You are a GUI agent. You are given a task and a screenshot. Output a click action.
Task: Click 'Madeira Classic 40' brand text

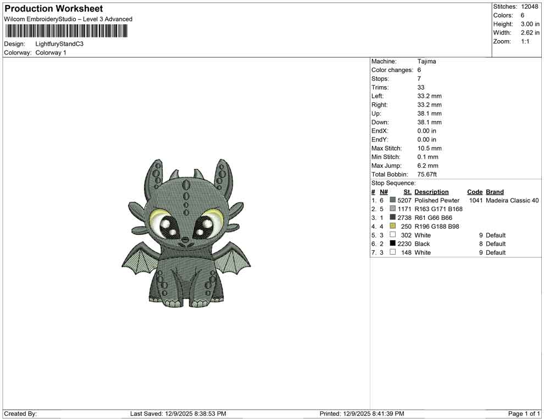pos(512,200)
